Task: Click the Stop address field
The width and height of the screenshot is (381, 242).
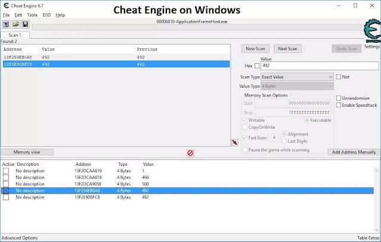Action: tap(293, 113)
